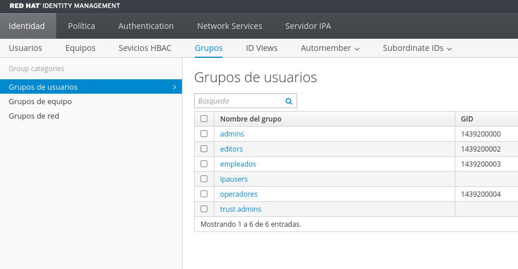Click the chevron on Grupos de usuarios
Viewport: 518px width, 269px height.
(174, 87)
